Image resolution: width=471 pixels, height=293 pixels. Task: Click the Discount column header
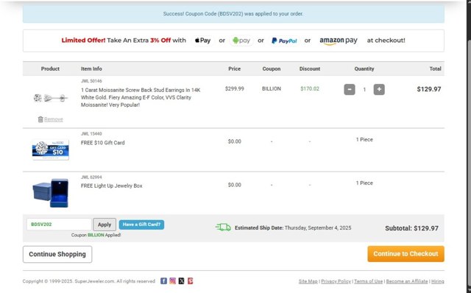[x=310, y=68]
